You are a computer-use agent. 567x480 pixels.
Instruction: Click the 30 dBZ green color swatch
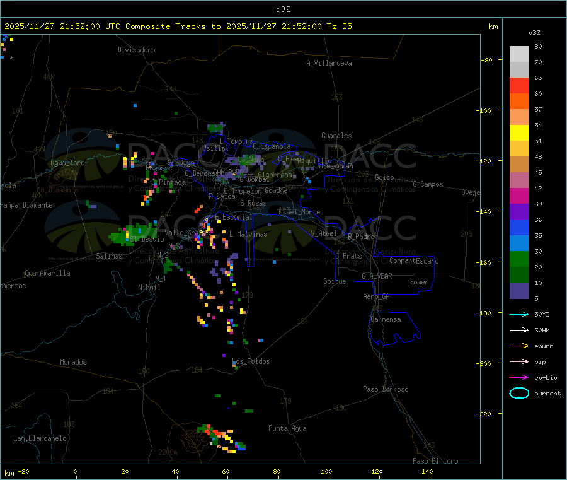click(519, 259)
